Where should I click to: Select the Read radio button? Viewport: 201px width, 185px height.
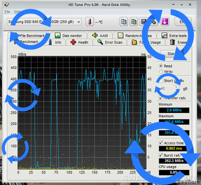[x=161, y=66]
